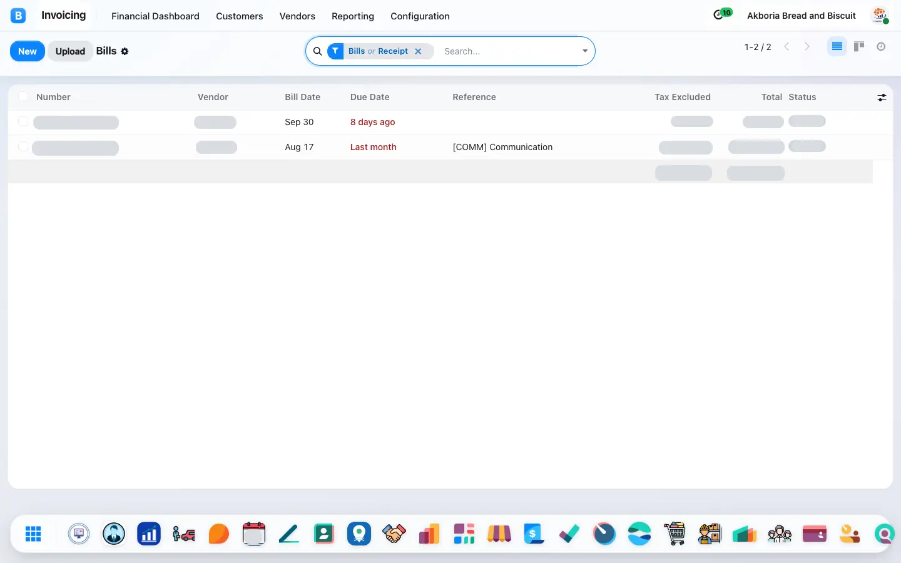
Task: Open the Bills gear actions menu
Action: point(125,51)
